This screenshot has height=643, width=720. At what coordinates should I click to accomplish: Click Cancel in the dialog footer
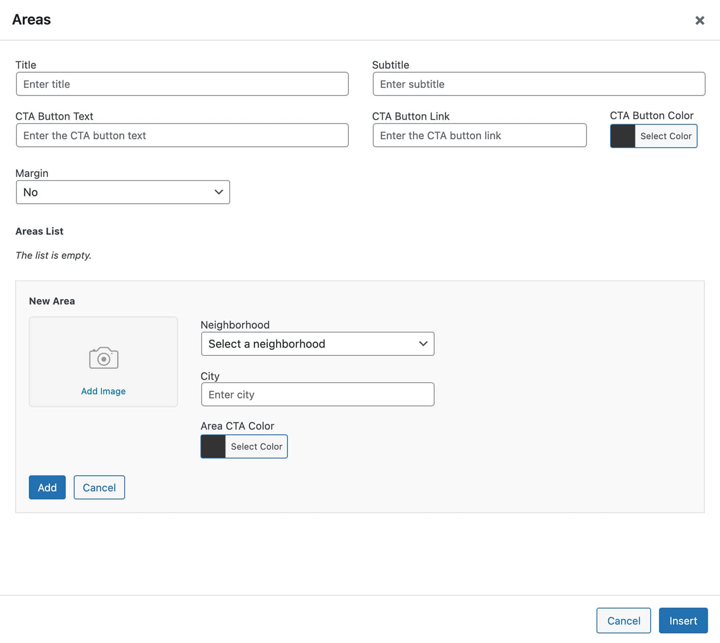pyautogui.click(x=623, y=621)
